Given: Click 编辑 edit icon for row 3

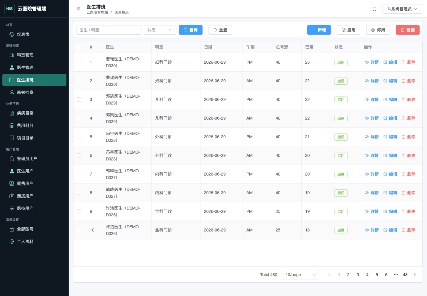Looking at the screenshot, I should (385, 99).
